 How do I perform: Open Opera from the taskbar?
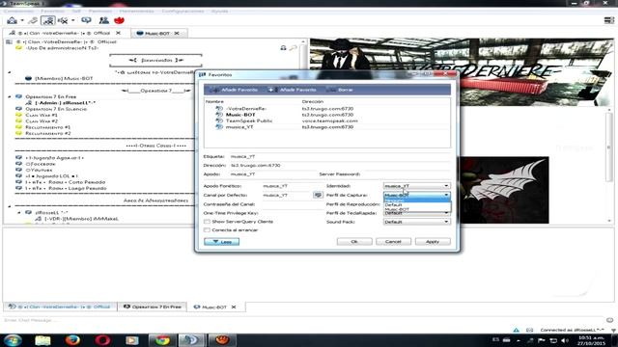102,340
